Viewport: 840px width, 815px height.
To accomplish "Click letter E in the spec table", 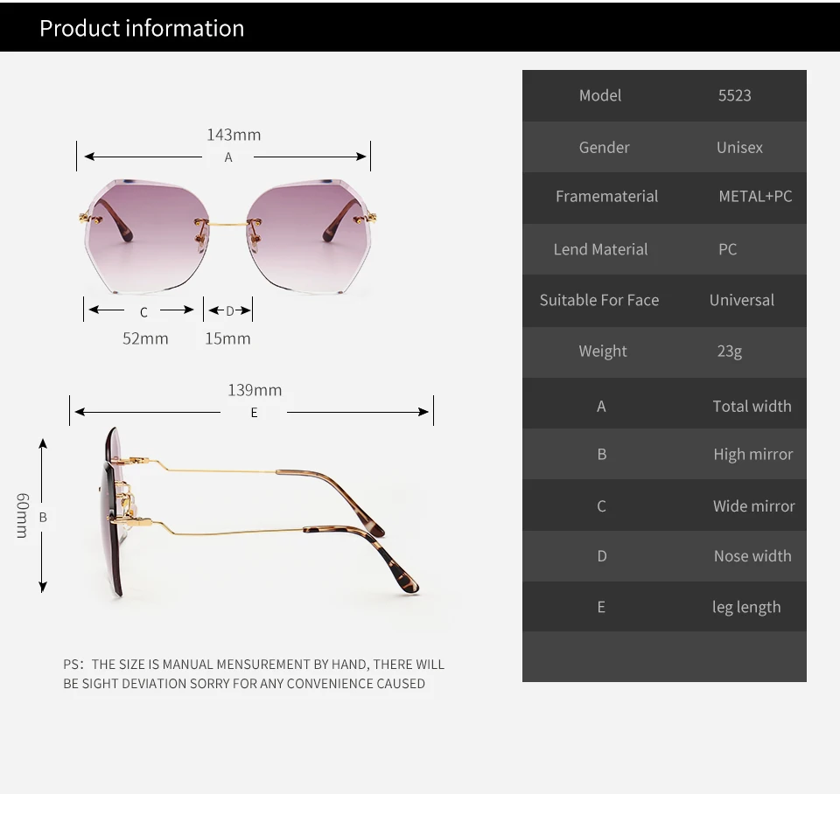I will pos(601,607).
